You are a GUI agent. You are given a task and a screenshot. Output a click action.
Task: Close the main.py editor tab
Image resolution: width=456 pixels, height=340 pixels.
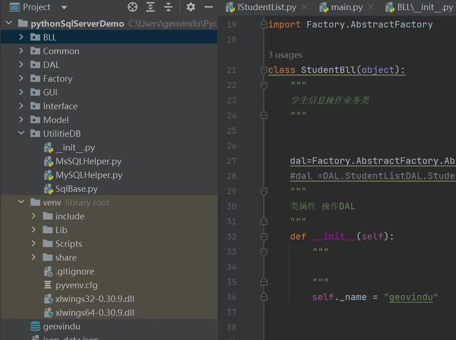point(371,7)
